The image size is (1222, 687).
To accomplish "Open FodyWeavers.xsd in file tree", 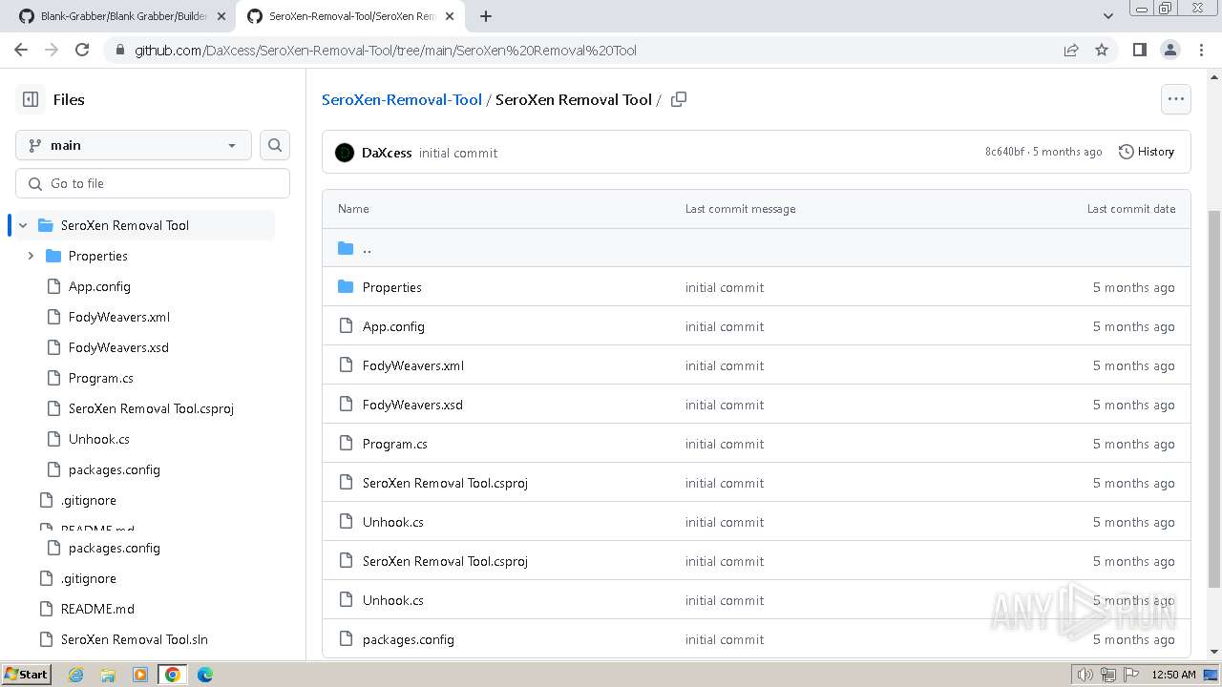I will (x=118, y=347).
